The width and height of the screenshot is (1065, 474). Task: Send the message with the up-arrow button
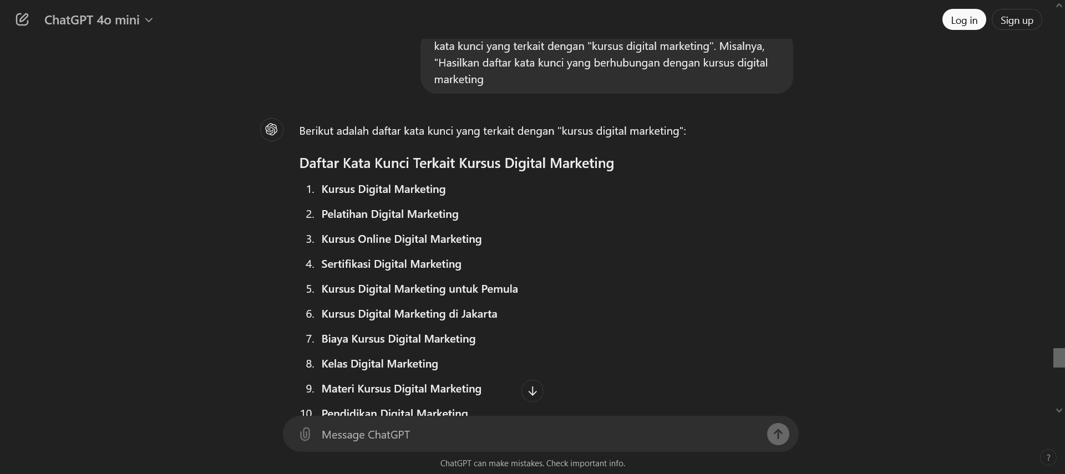(x=778, y=434)
